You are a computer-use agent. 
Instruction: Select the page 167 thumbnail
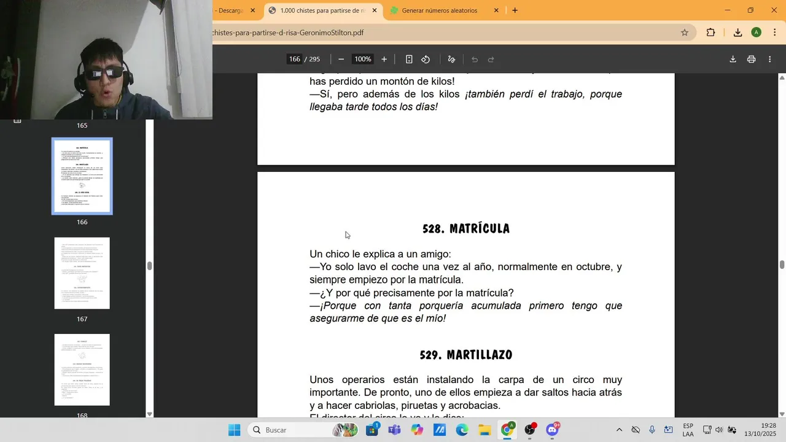tap(82, 273)
